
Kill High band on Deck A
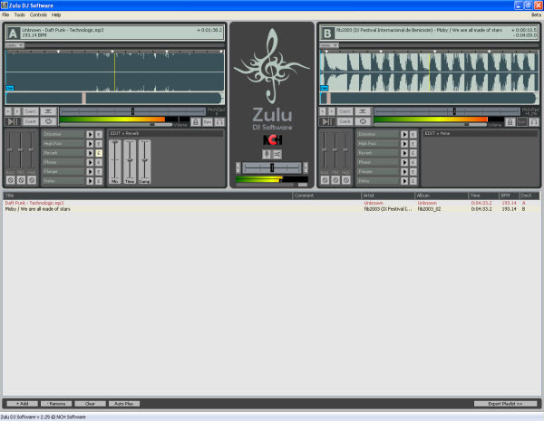(x=32, y=180)
